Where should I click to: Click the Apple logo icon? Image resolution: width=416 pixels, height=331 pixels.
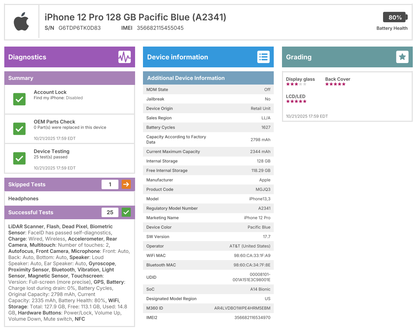[21, 22]
